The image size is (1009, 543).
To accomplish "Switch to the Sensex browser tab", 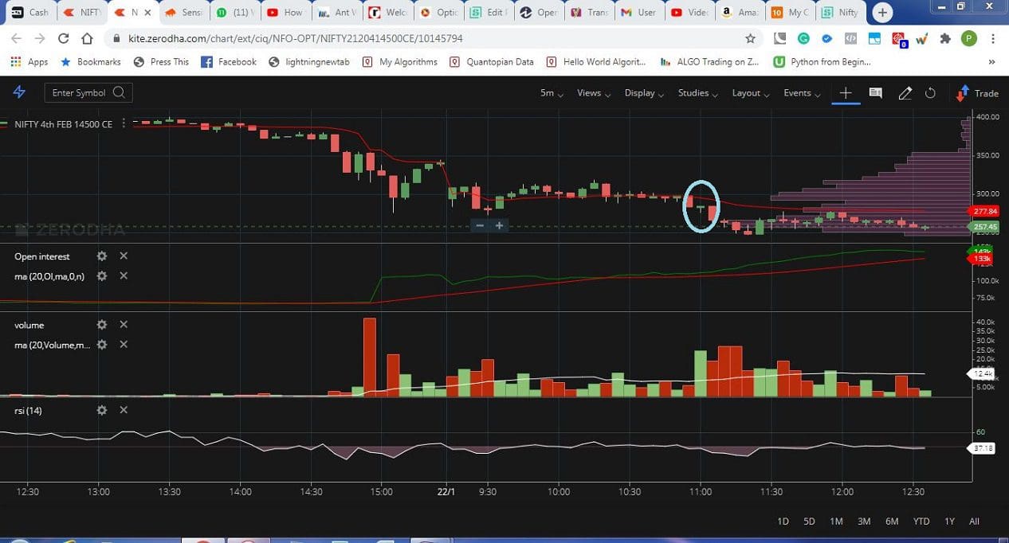I will (189, 12).
